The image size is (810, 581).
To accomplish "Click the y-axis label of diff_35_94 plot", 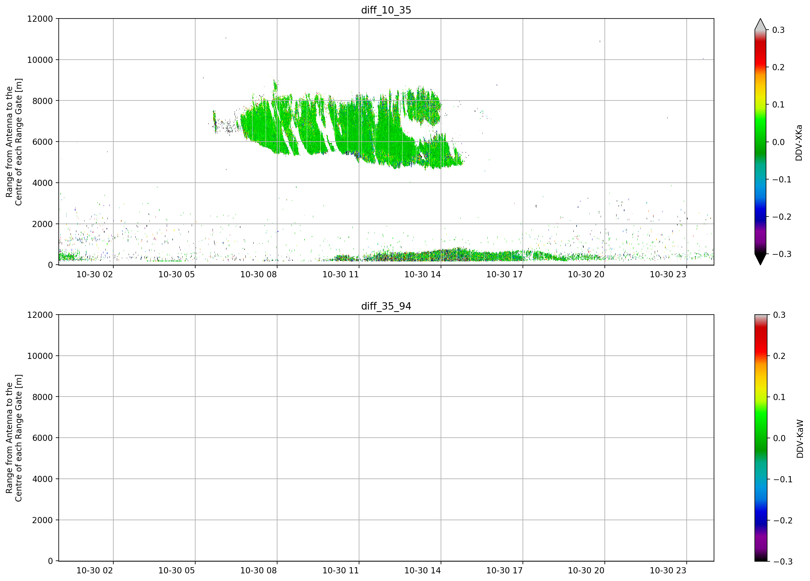I will tap(14, 438).
